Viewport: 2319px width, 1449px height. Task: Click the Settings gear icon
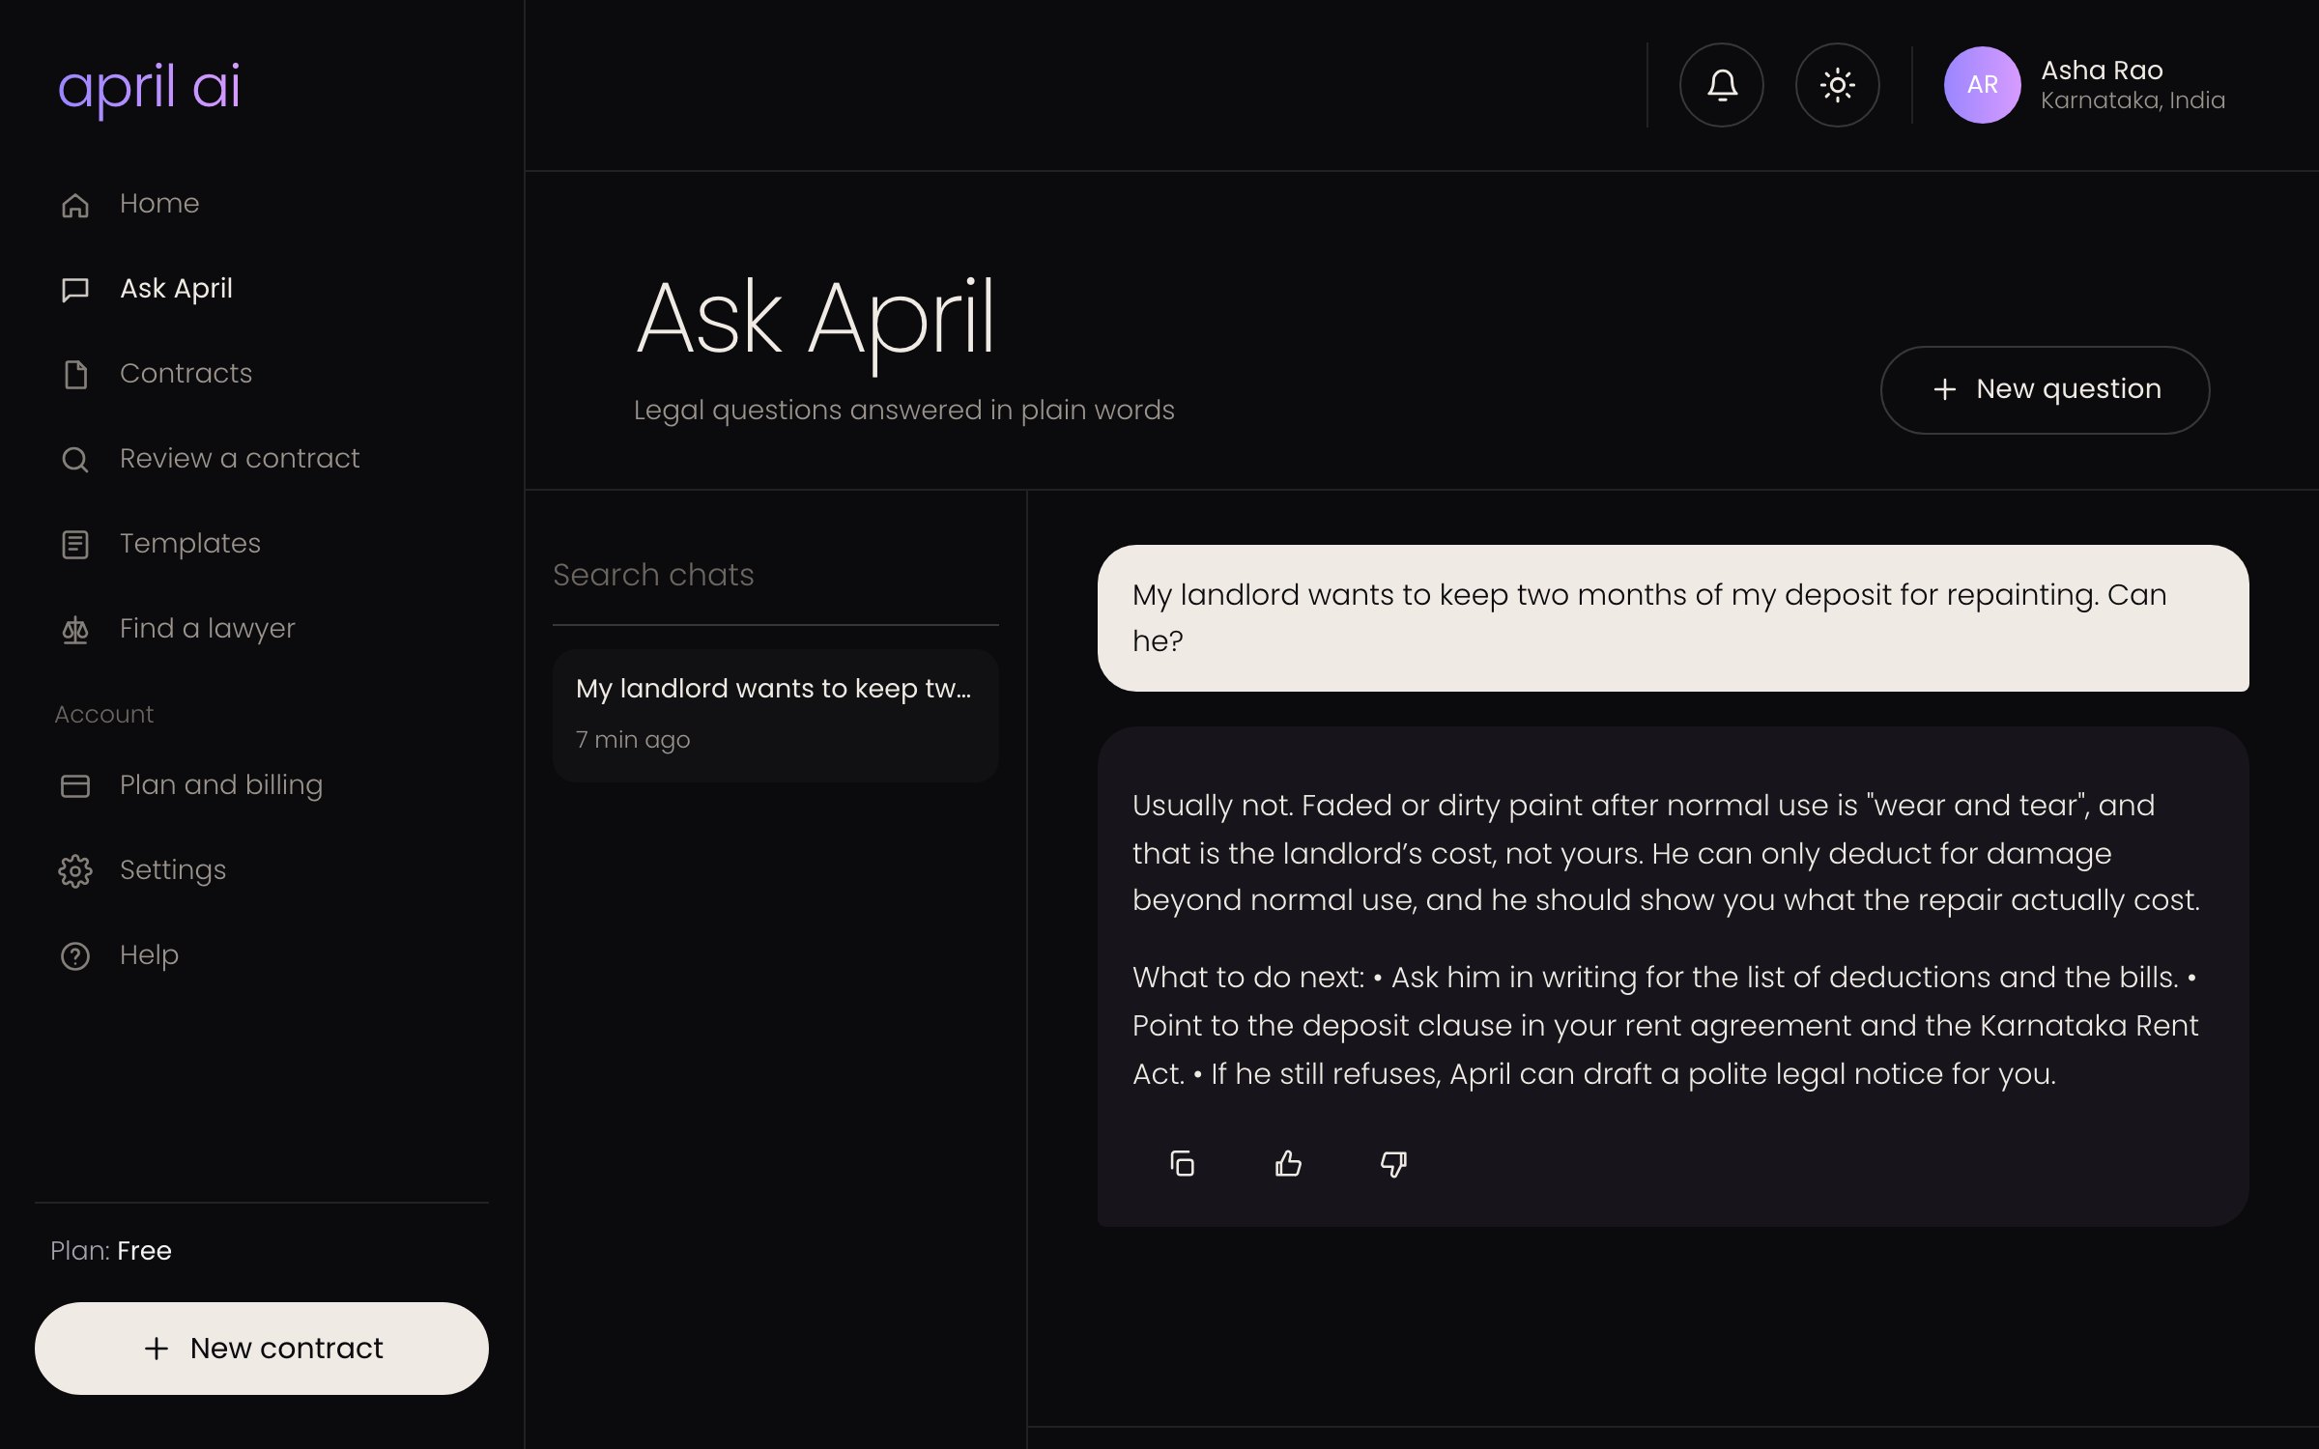click(x=75, y=871)
